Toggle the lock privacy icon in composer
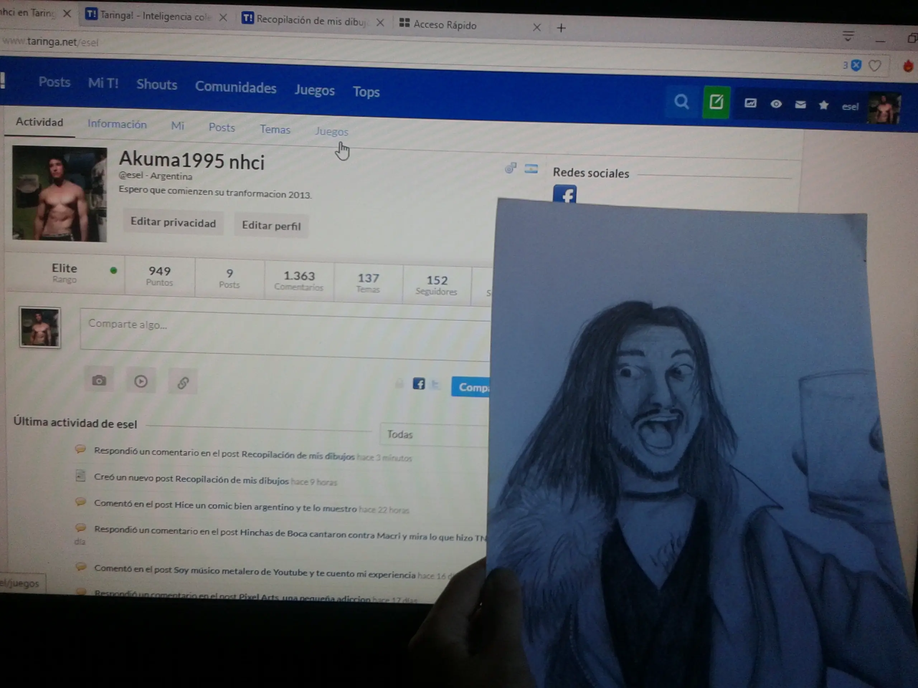The height and width of the screenshot is (688, 918). [399, 383]
